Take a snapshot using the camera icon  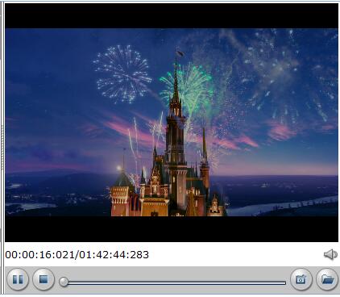(301, 279)
